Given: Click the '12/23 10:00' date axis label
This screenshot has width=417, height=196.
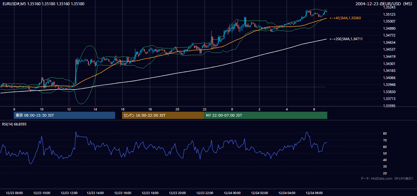Looking at the screenshot, I should click(x=41, y=193).
